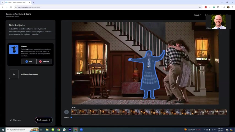Click the volume icon in system tray
Screen dimensions: 235x132
pyautogui.click(x=215, y=130)
